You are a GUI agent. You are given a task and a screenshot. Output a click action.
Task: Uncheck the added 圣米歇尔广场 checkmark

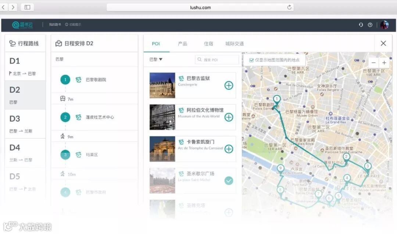[x=229, y=181]
